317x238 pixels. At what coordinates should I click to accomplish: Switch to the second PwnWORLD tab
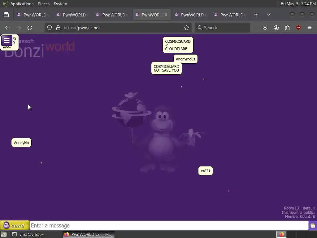point(72,15)
